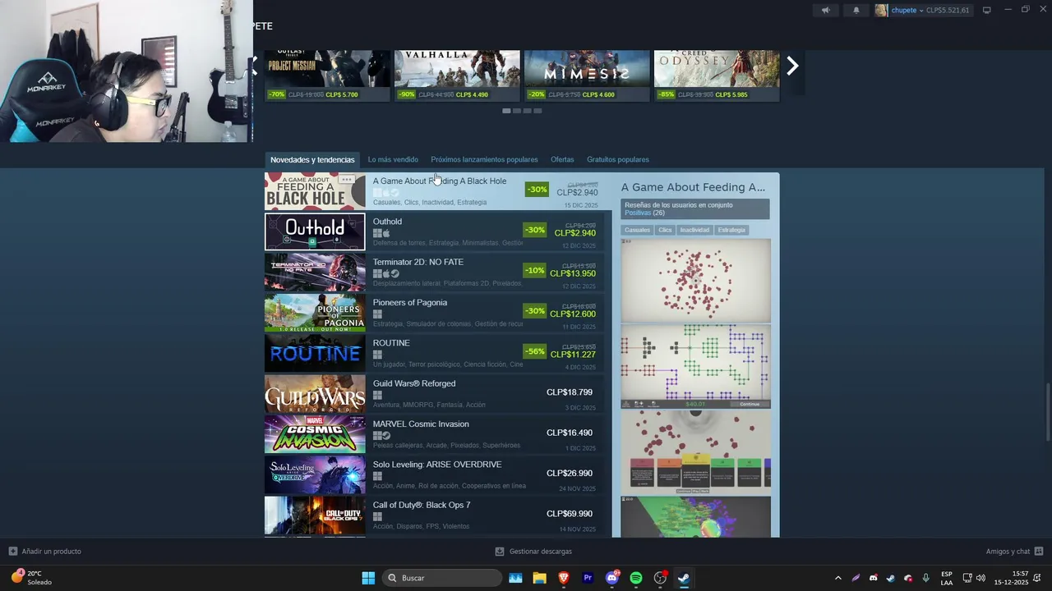Screen dimensions: 1052x591
Task: Click Windows platform icon on Outhold row
Action: click(x=377, y=233)
